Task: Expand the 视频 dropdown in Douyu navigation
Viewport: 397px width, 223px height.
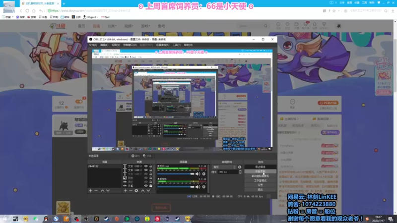Action: [129, 26]
